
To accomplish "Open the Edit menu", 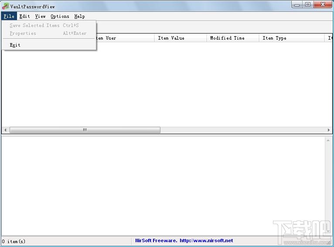I will (24, 17).
